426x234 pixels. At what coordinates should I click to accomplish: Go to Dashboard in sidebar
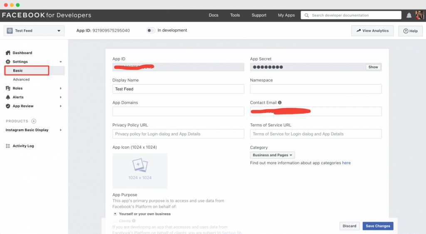point(22,53)
